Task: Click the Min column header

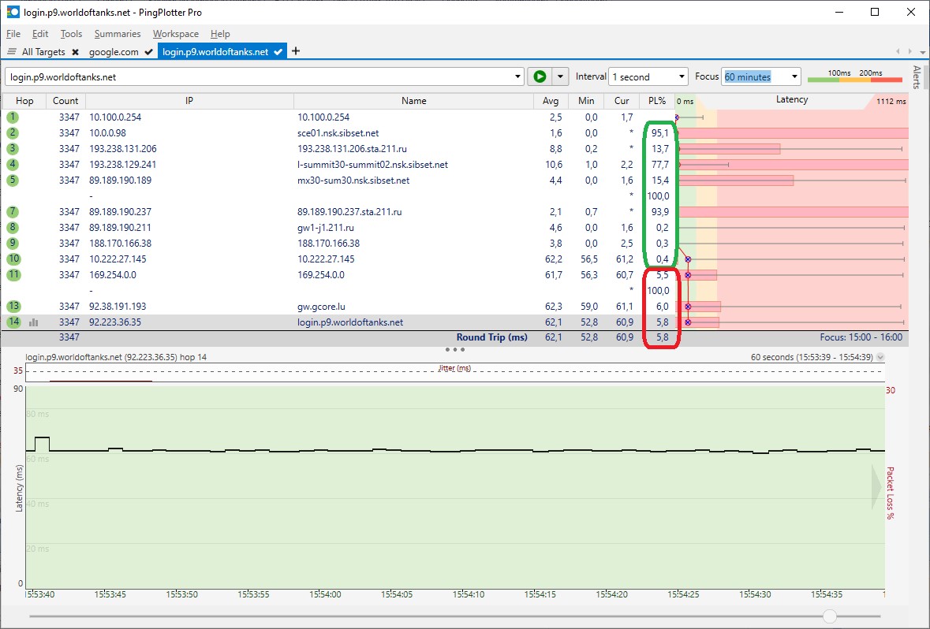Action: 586,101
